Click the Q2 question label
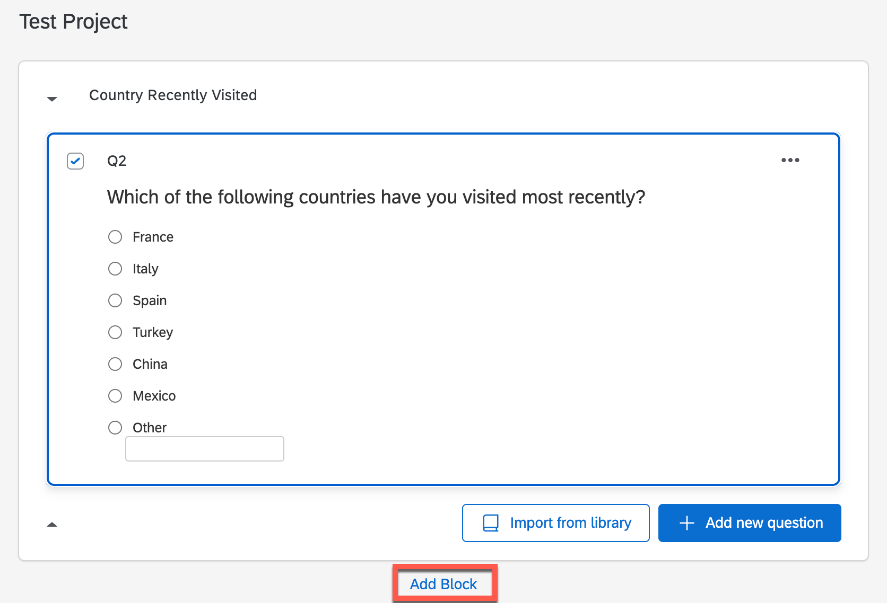Screen dimensions: 887x603 click(117, 161)
